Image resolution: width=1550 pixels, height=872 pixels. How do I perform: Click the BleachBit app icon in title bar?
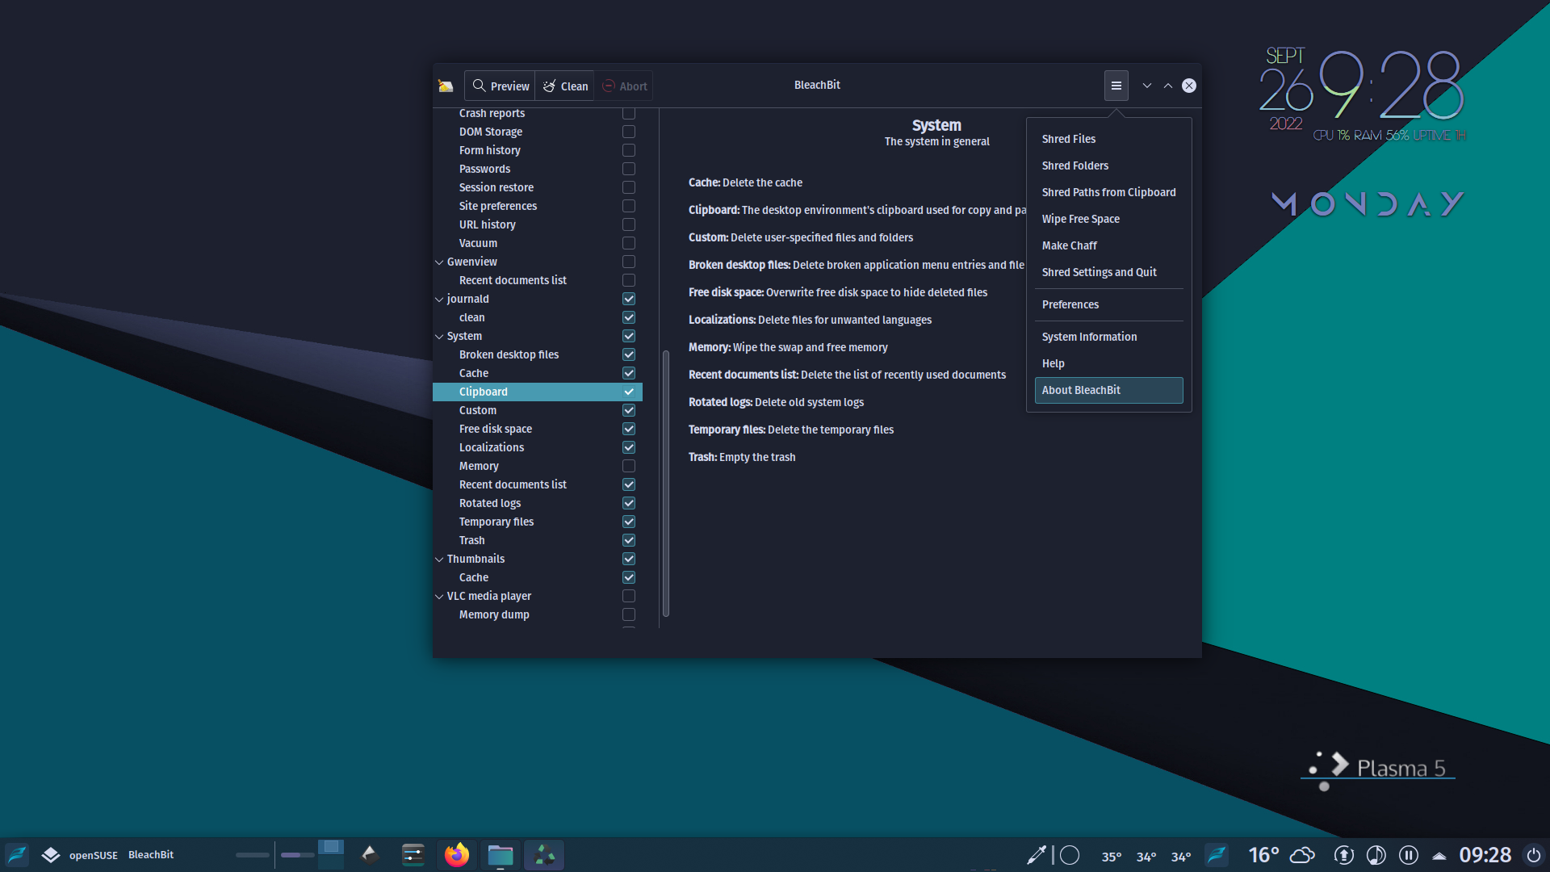click(446, 86)
